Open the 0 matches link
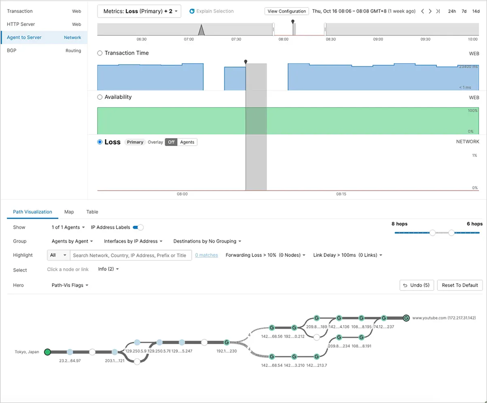This screenshot has width=487, height=403. pos(206,255)
